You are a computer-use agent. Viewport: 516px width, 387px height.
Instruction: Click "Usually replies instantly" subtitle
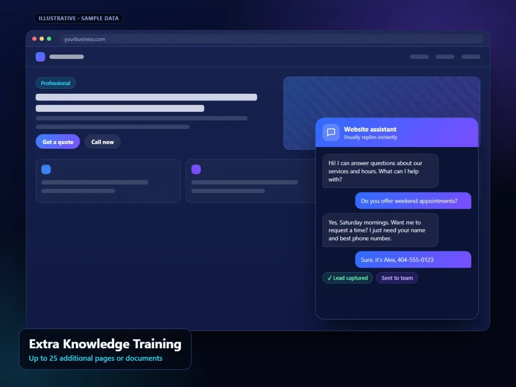point(370,137)
